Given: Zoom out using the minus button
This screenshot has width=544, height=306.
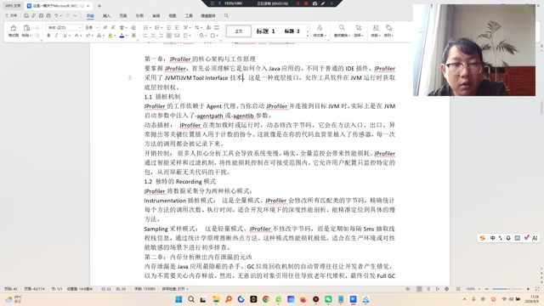Looking at the screenshot, I should click(x=486, y=289).
